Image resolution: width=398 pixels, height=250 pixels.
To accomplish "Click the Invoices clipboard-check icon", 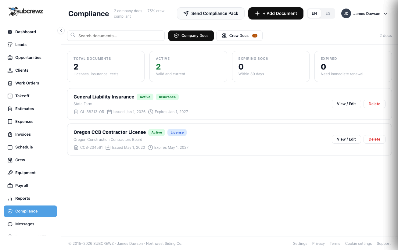I will 10,134.
